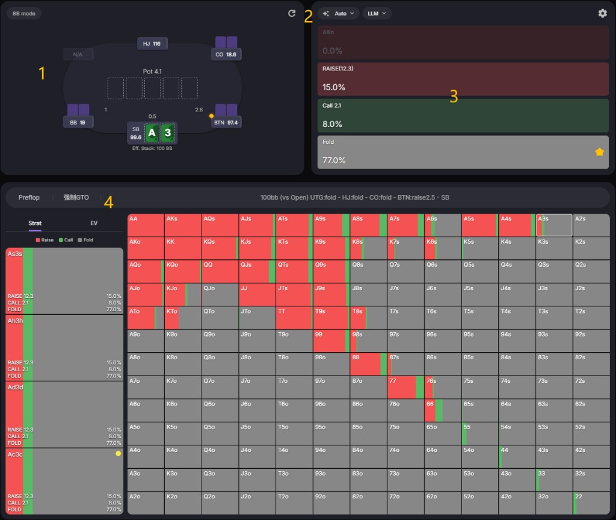Open the Preflop street selector
The width and height of the screenshot is (616, 520).
click(x=29, y=197)
